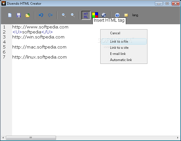The image size is (181, 141).
Task: Pick the E-mail link option
Action: 124,54
